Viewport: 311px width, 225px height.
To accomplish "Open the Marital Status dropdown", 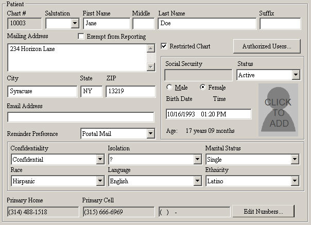I will pos(295,160).
